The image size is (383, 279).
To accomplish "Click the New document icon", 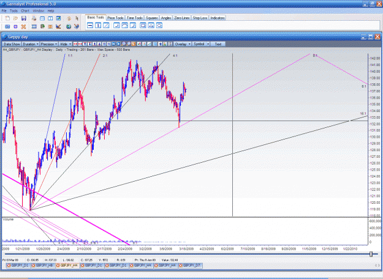I will 7,18.
